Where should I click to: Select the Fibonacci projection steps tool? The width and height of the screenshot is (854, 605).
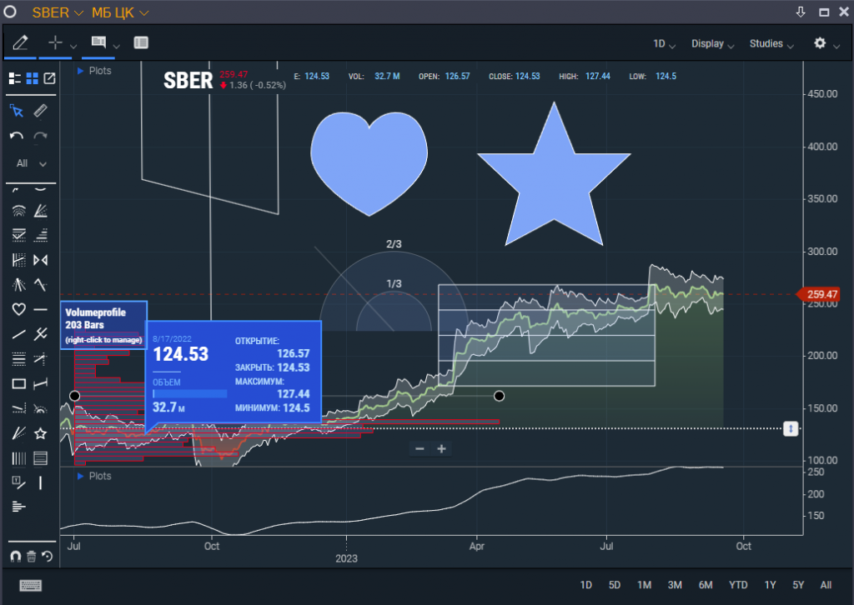tap(40, 235)
